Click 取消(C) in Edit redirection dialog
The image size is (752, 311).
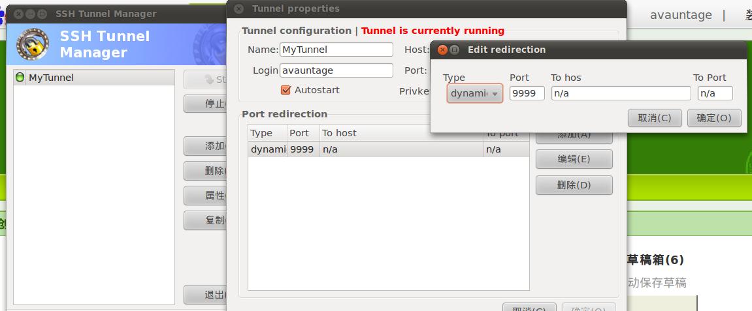coord(655,118)
